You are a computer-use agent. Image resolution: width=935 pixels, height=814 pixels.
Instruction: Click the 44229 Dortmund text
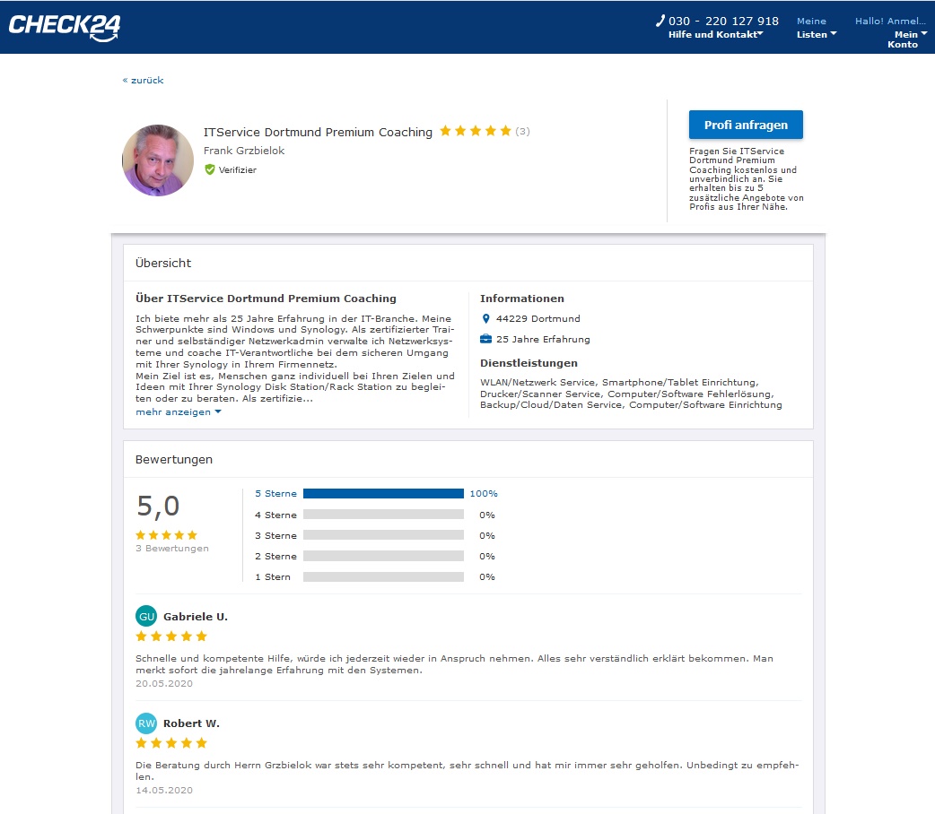click(537, 319)
